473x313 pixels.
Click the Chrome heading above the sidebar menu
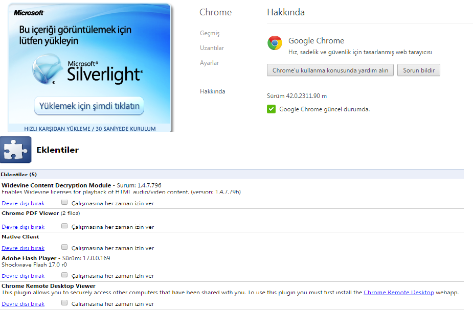(215, 12)
